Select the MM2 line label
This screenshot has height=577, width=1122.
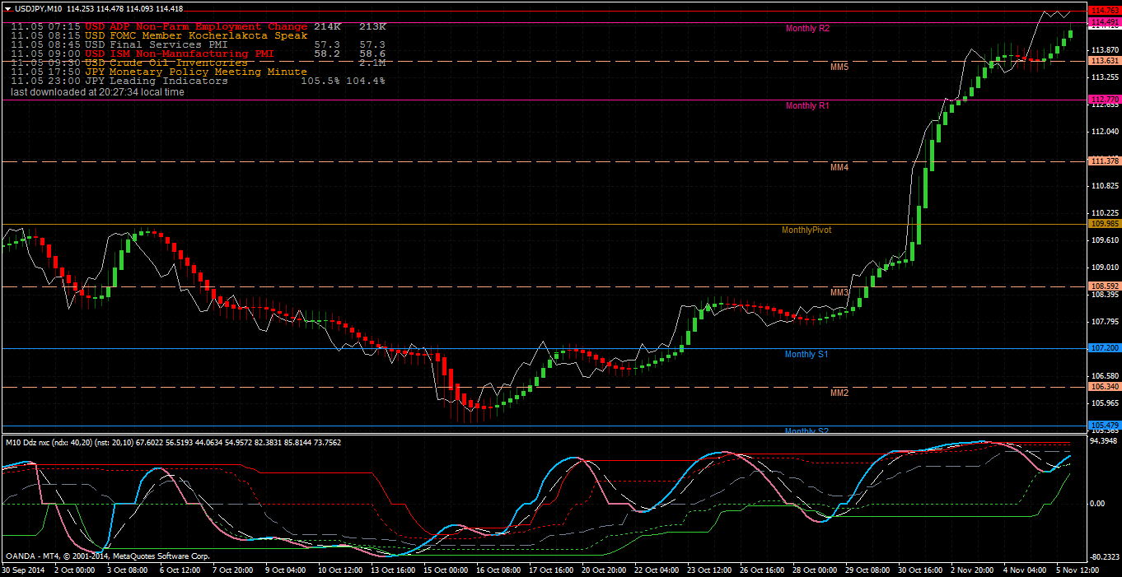tap(839, 393)
